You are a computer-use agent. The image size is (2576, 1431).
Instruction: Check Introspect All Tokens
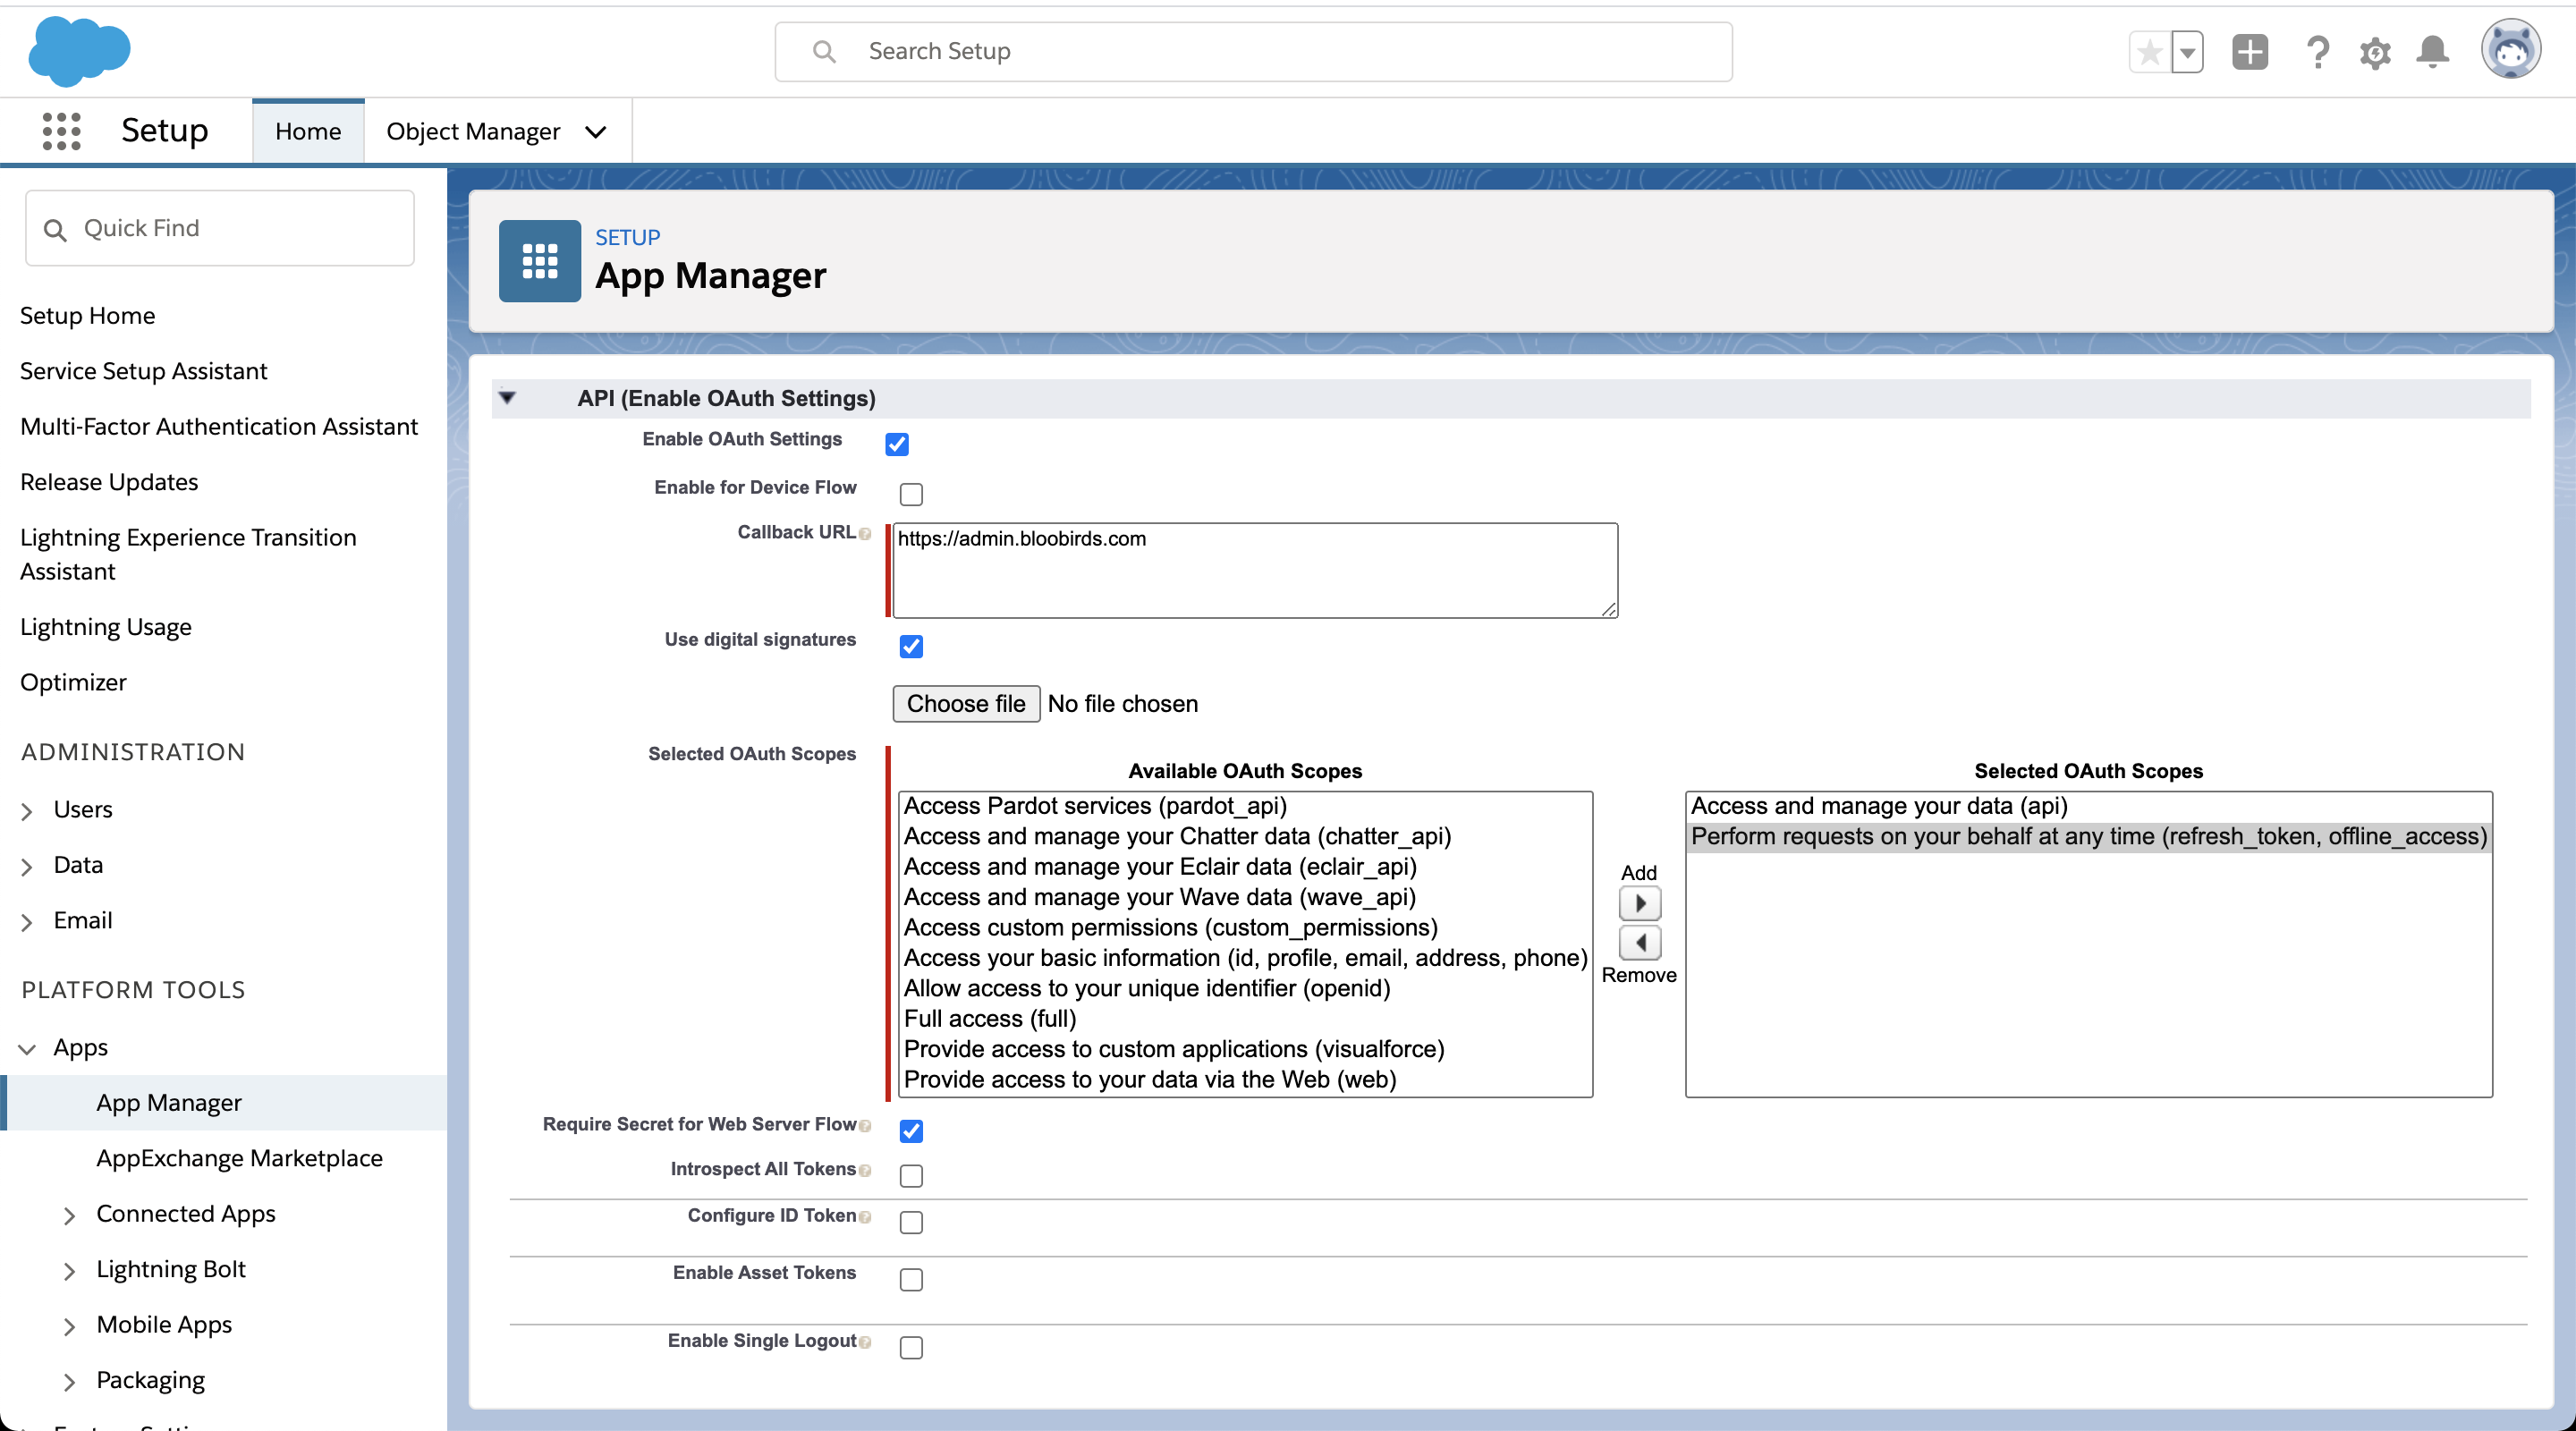[x=911, y=1176]
